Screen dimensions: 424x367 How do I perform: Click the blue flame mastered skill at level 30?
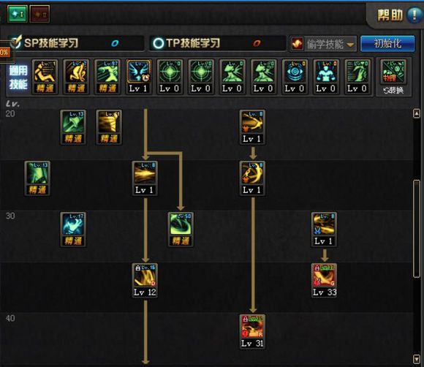tap(73, 230)
